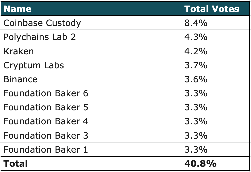Click the Kraken name cell
The image size is (251, 172).
19,51
